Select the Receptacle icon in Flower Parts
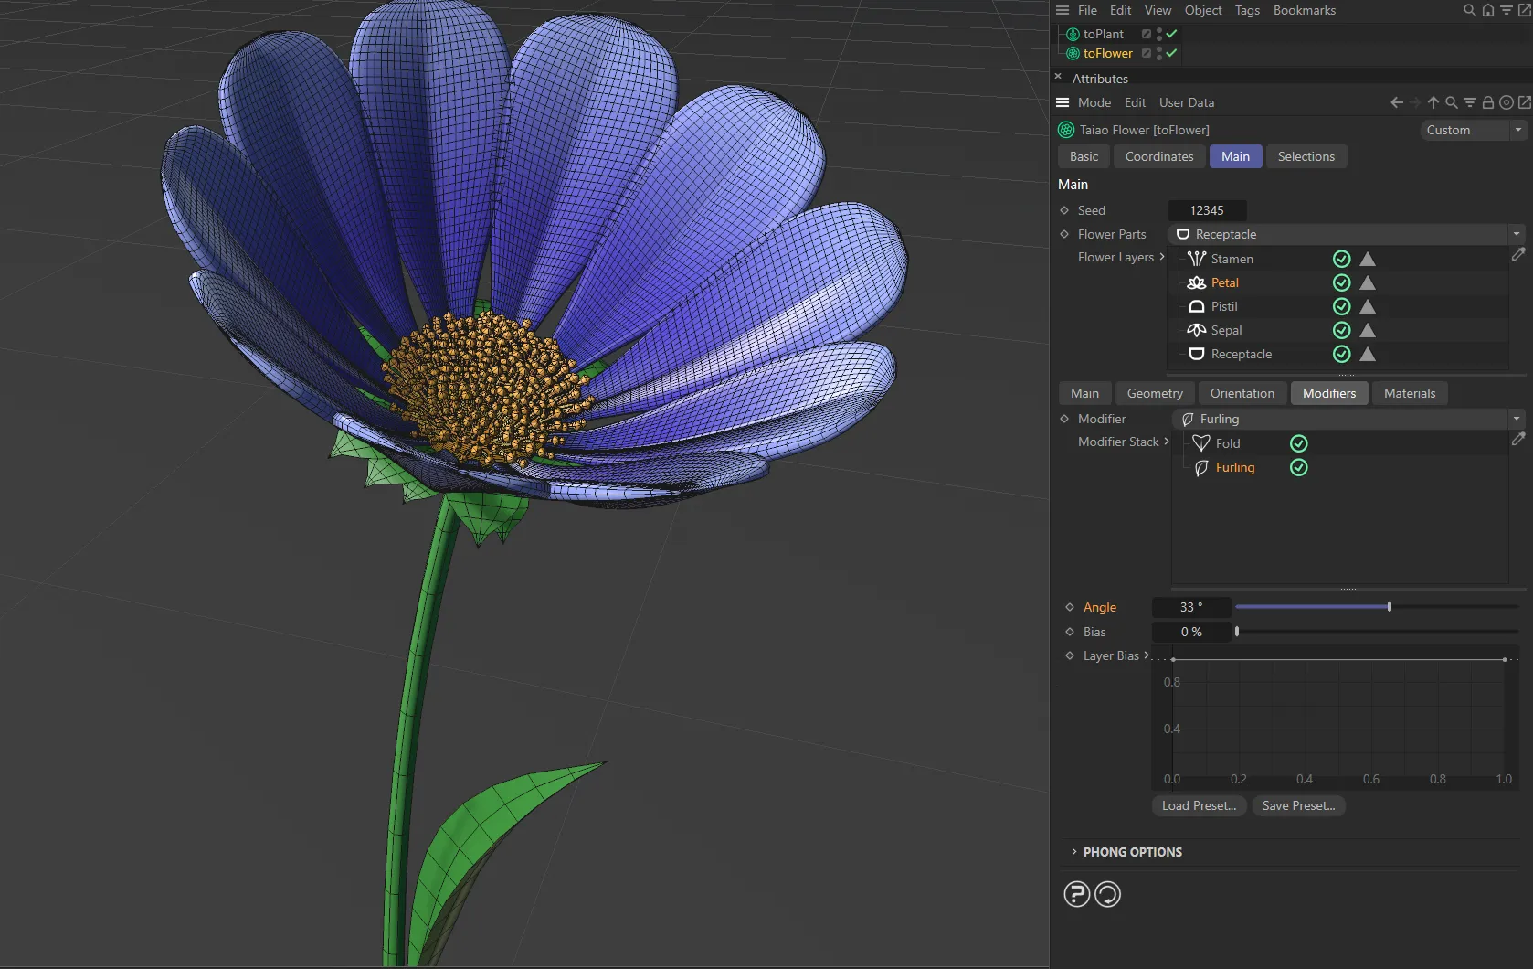 (x=1197, y=354)
